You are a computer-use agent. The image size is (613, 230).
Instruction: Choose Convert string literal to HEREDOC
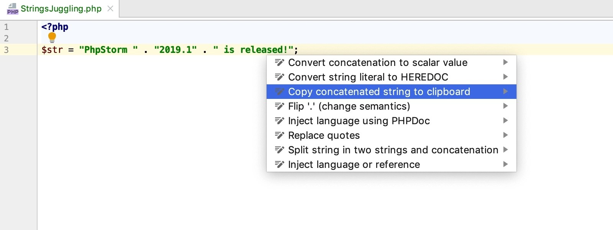pos(392,77)
